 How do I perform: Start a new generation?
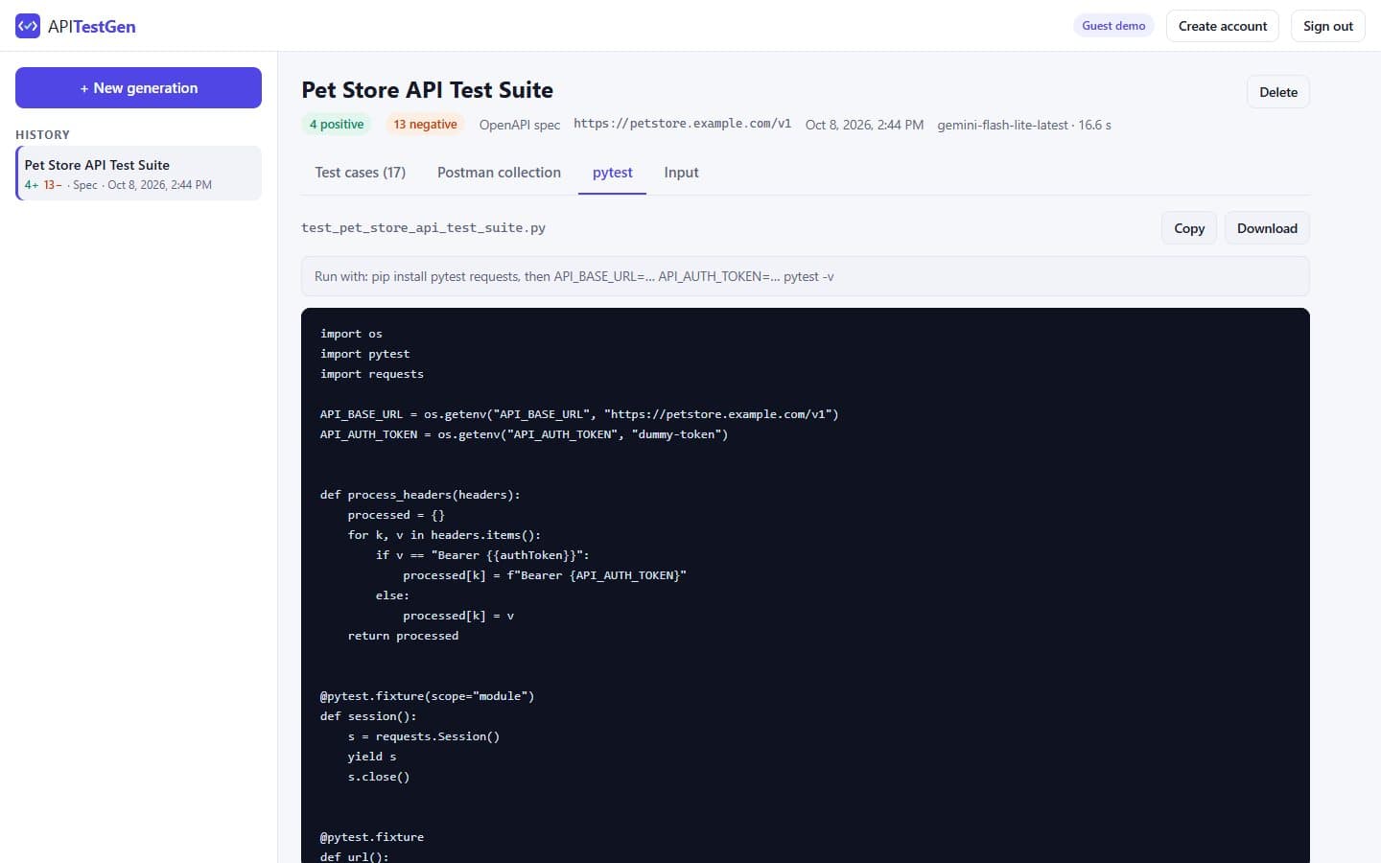coord(138,87)
